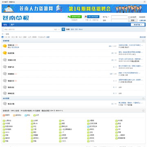This screenshot has height=147, width=147.
Task: Click the blue magnifier search icon
Action: coord(63,29)
